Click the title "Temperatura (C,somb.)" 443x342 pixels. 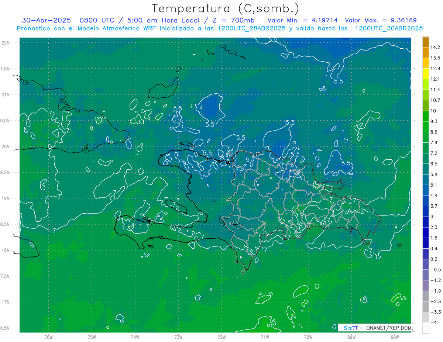click(226, 8)
